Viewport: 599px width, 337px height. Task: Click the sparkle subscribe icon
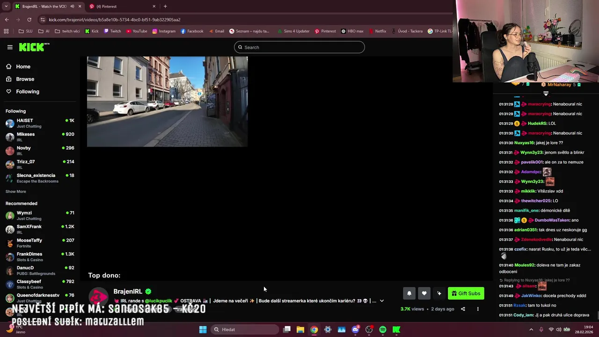tap(439, 293)
